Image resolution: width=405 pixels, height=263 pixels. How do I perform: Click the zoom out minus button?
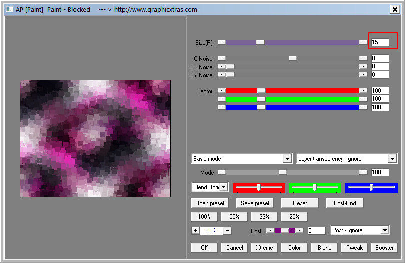click(x=227, y=230)
